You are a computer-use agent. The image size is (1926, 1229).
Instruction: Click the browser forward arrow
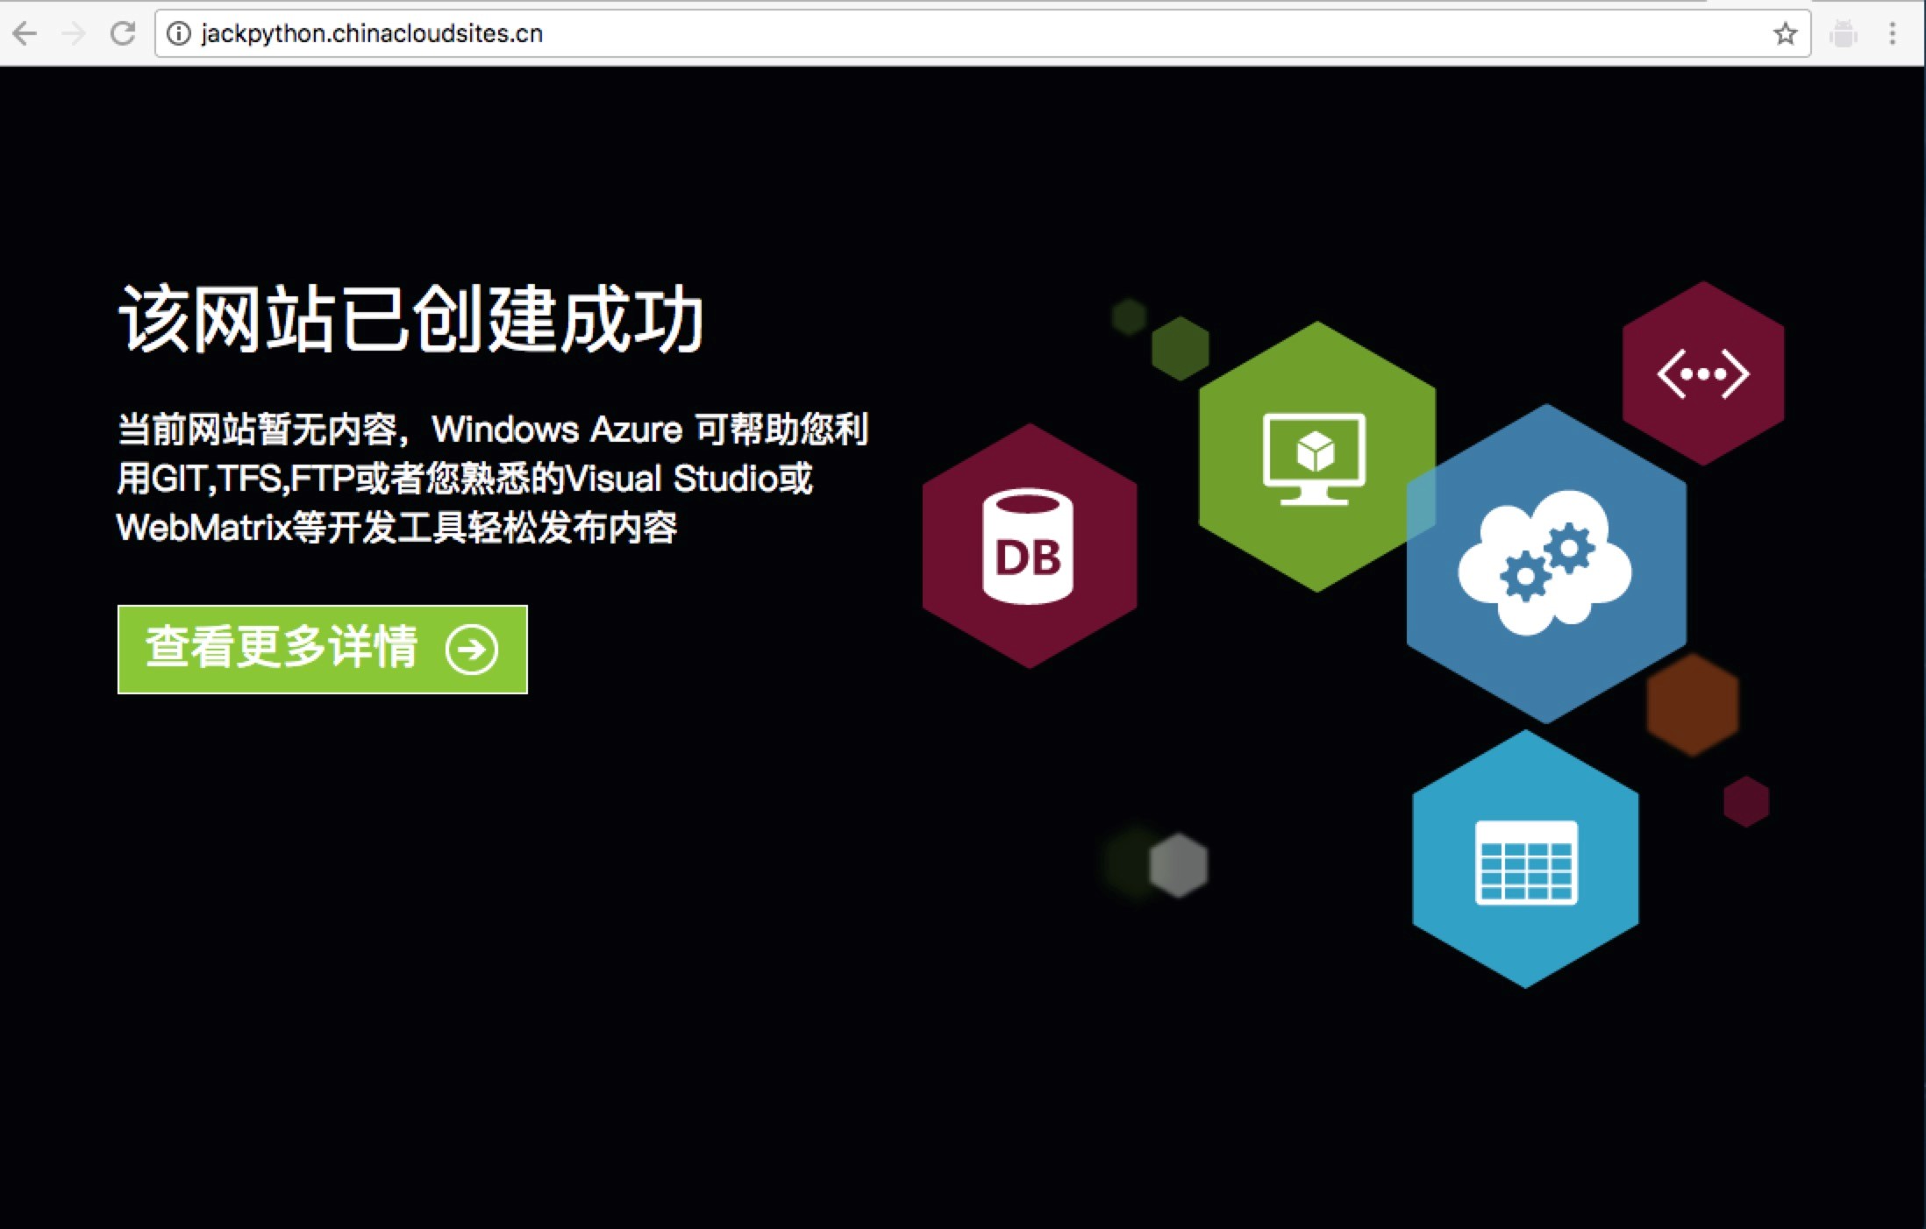pyautogui.click(x=75, y=33)
